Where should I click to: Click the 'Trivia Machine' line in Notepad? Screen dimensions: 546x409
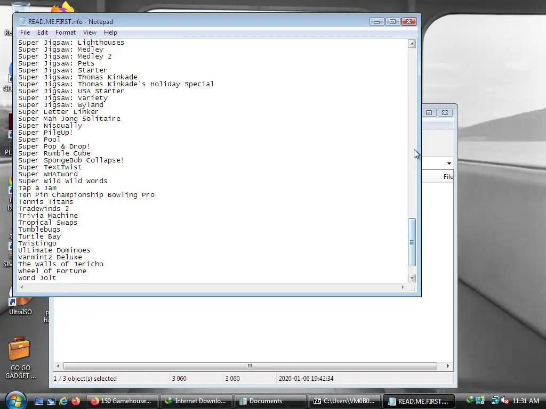(x=47, y=216)
